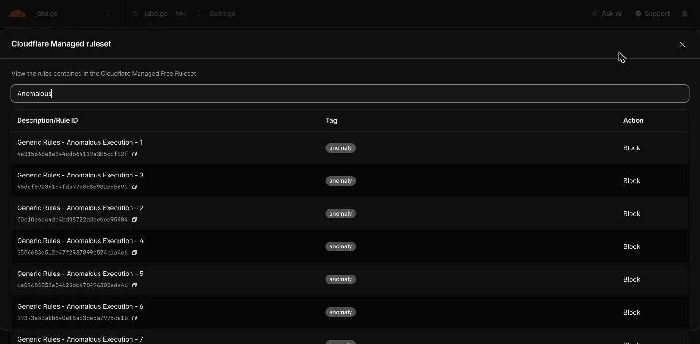Click anomaly tag on Anomalous Execution - 5
This screenshot has width=700, height=344.
[x=340, y=279]
